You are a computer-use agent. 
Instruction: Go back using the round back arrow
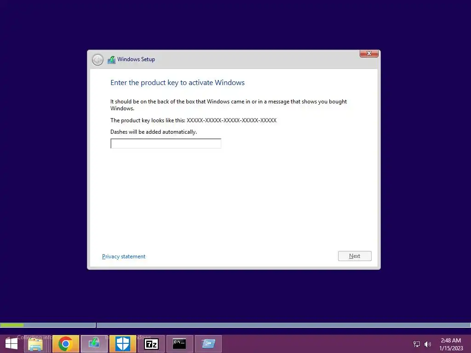tap(98, 60)
